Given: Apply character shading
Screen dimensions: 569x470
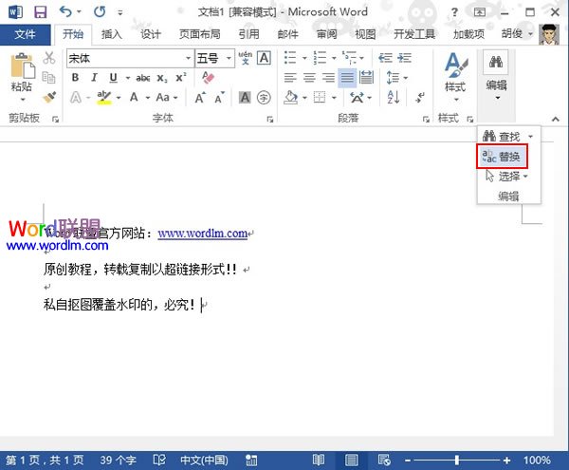Looking at the screenshot, I should [245, 98].
